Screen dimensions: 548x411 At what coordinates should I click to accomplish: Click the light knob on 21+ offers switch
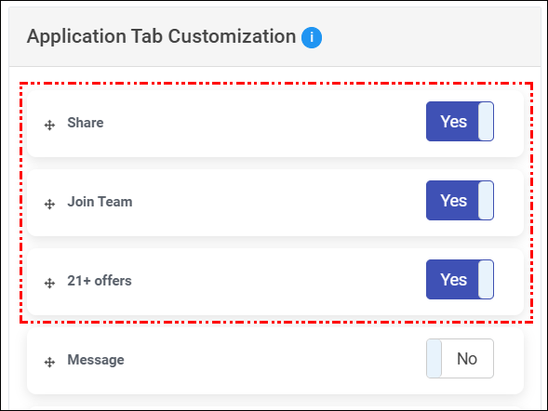pyautogui.click(x=486, y=279)
